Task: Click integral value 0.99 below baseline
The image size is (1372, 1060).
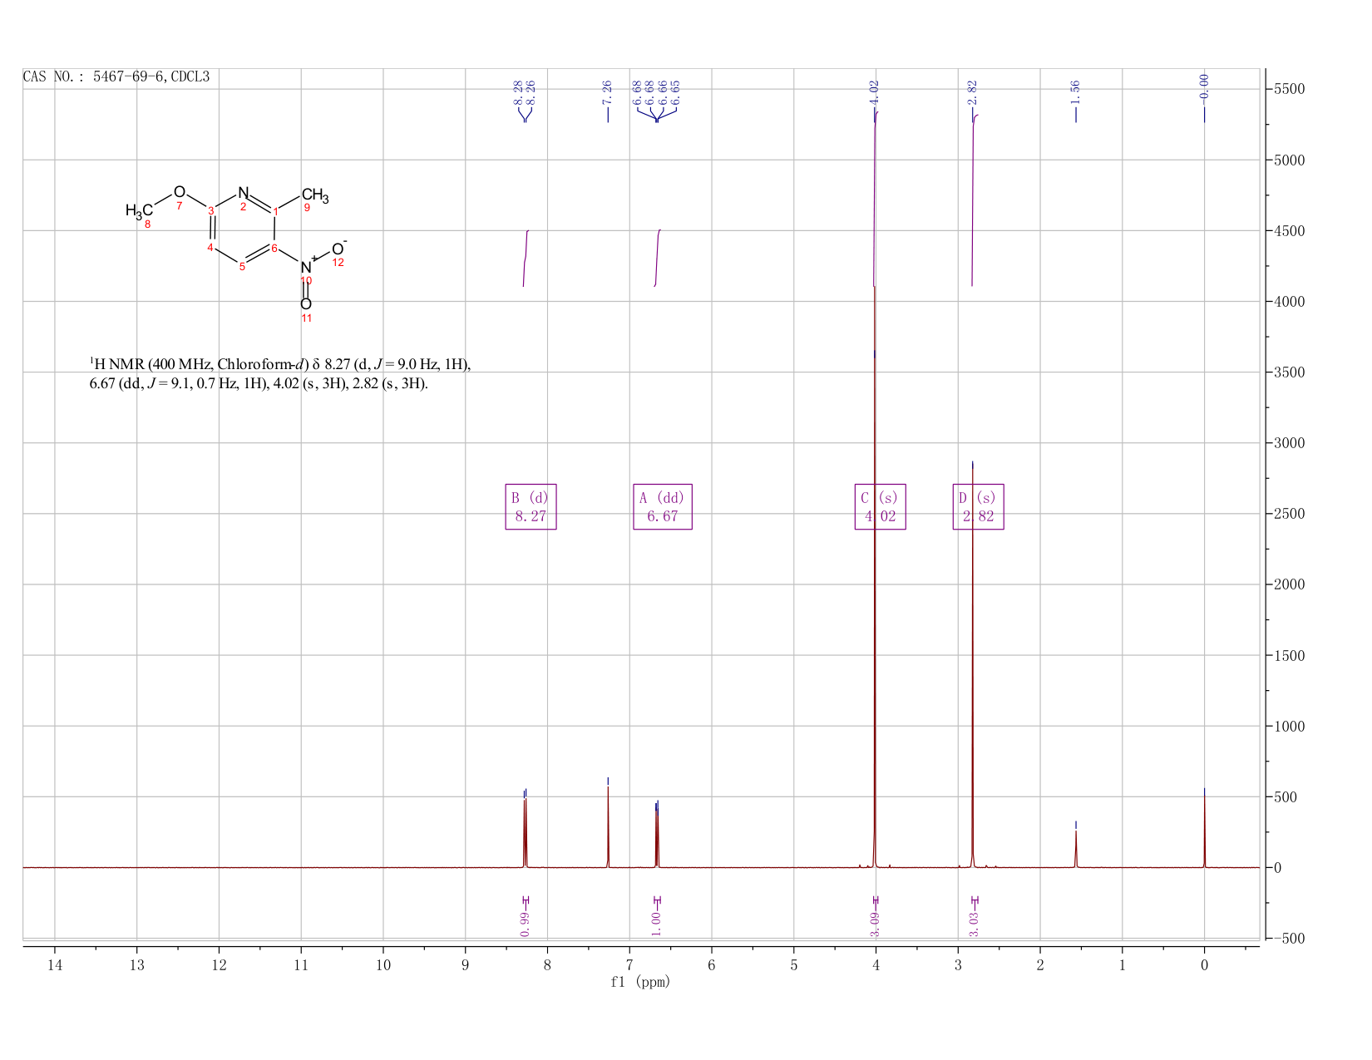Action: pos(525,923)
